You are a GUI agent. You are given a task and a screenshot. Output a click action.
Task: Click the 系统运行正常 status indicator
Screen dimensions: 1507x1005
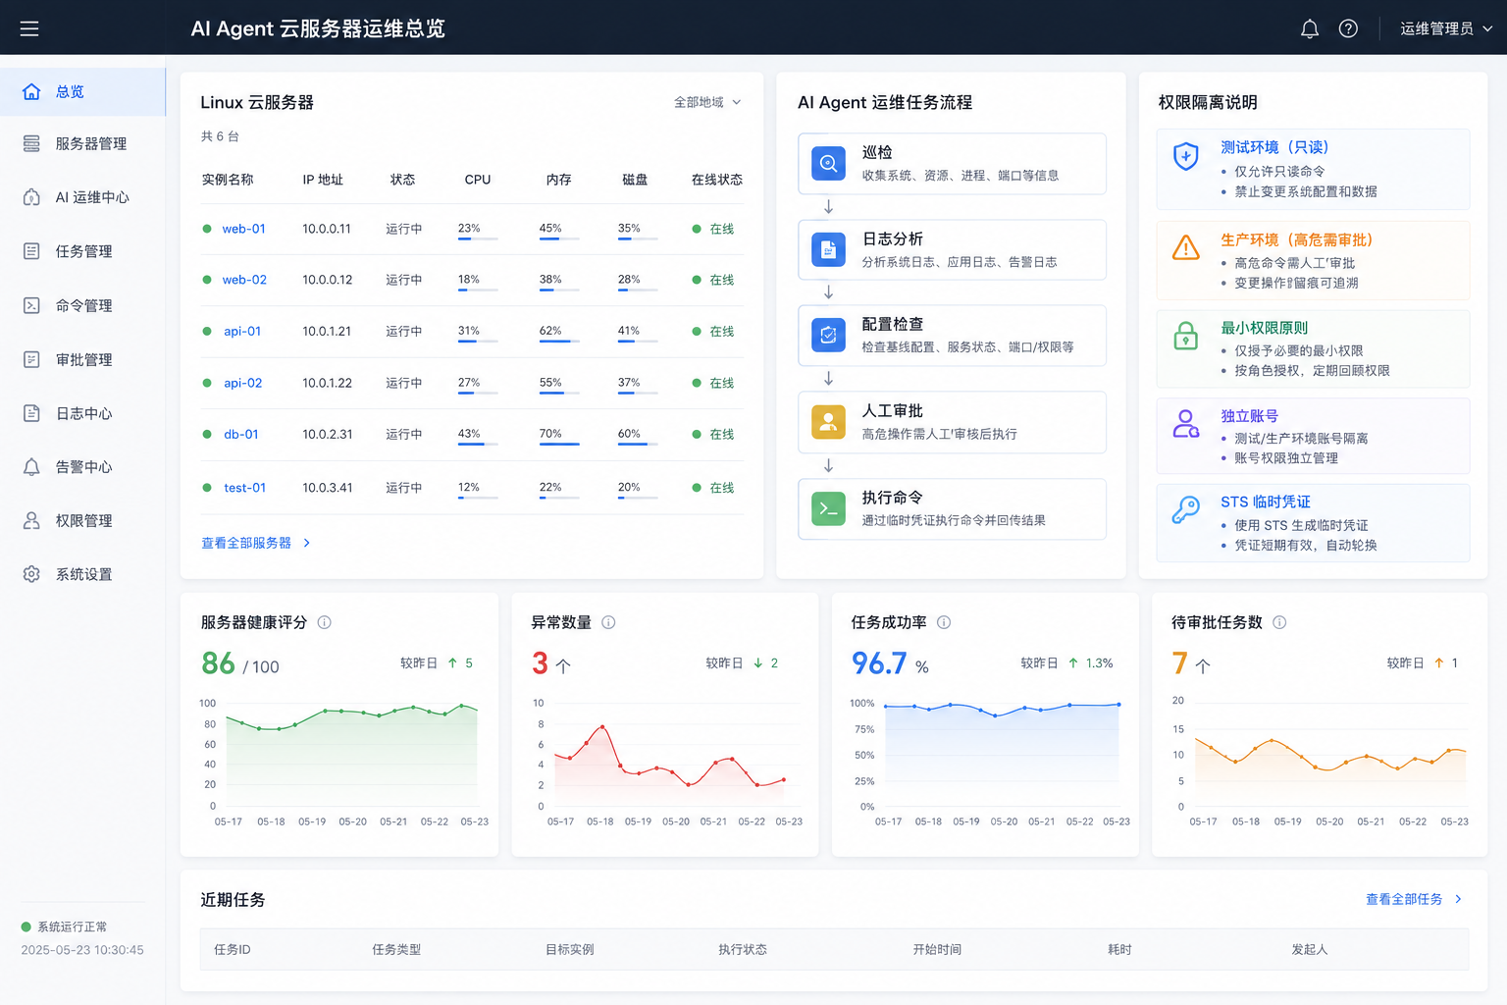(65, 926)
